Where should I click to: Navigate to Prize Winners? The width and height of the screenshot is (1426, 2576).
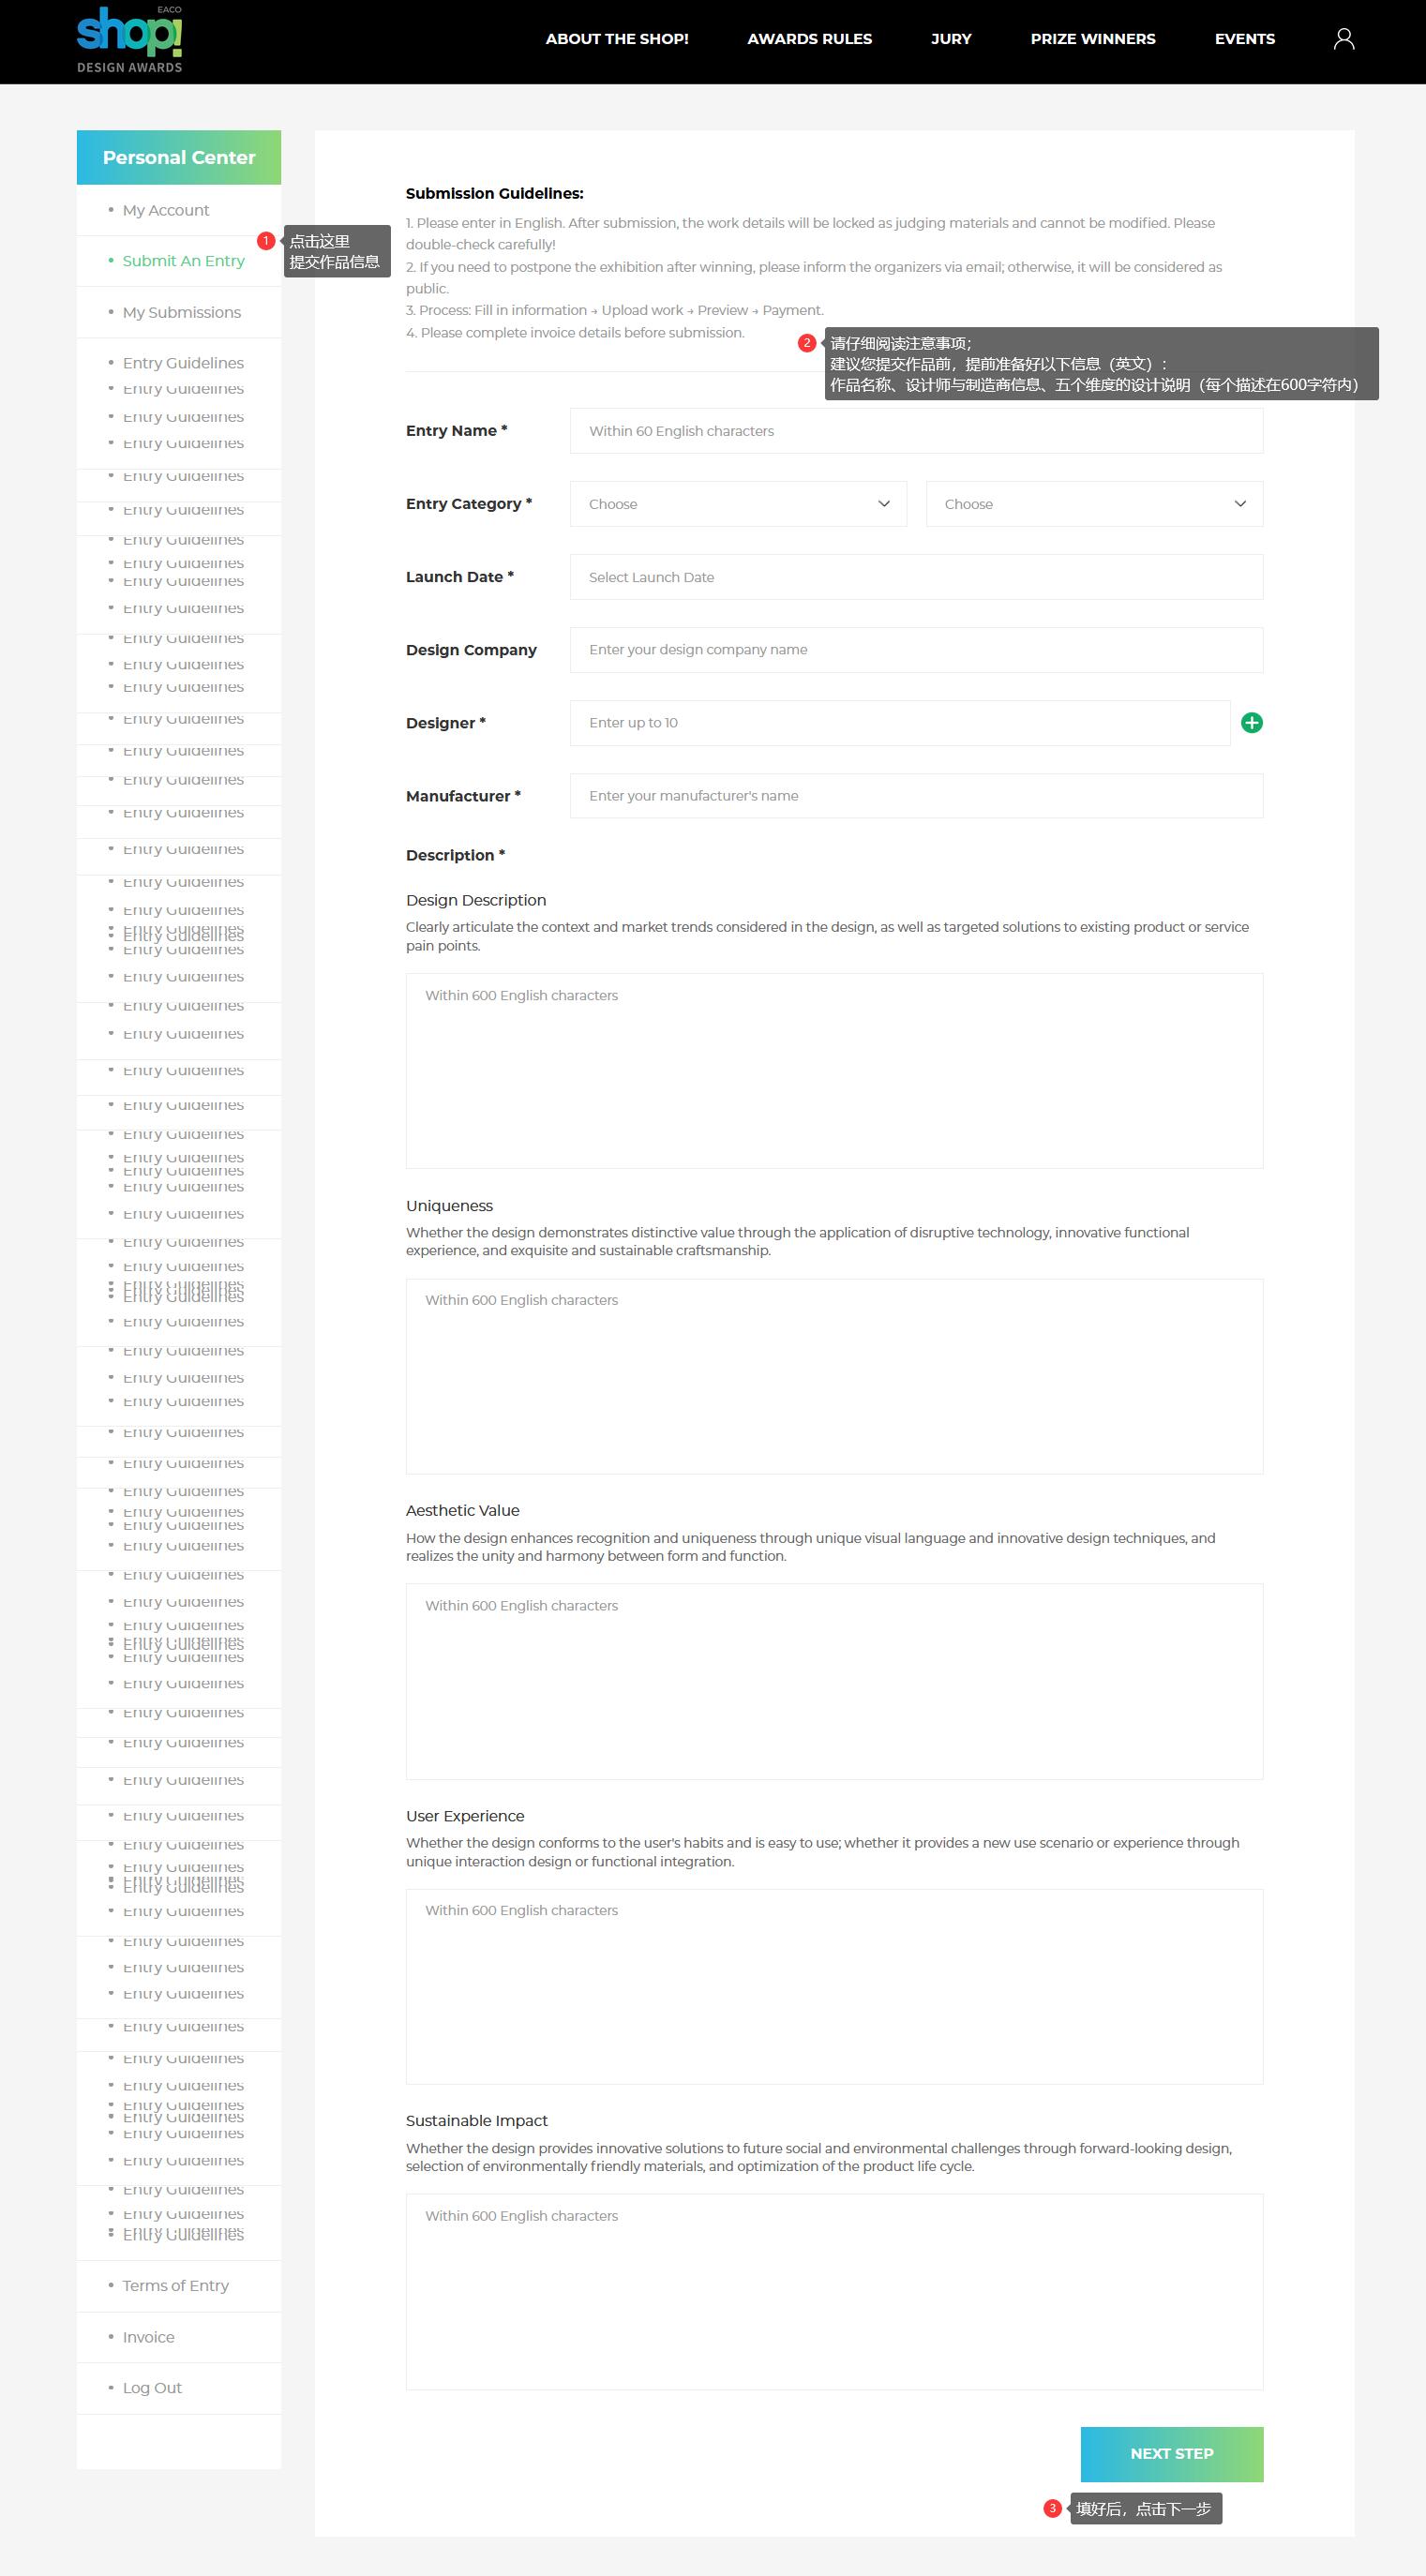1093,39
